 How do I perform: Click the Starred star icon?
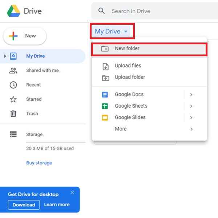[x=13, y=99]
